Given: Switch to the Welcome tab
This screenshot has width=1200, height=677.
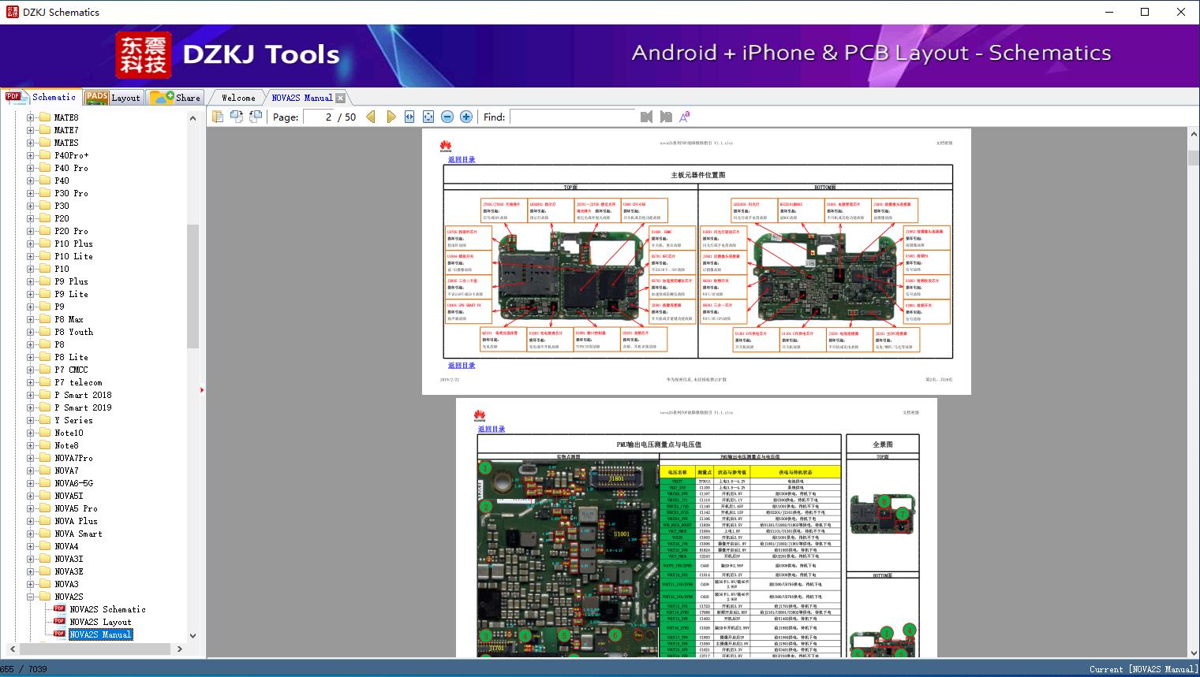Looking at the screenshot, I should point(238,98).
